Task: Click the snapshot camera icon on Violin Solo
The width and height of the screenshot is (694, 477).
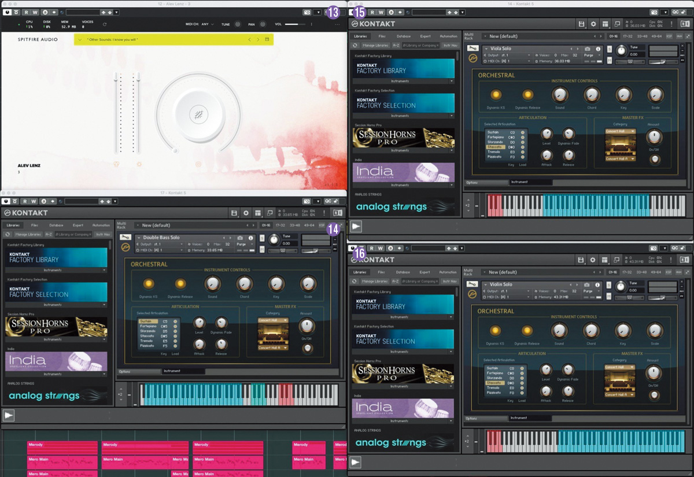Action: pos(588,284)
